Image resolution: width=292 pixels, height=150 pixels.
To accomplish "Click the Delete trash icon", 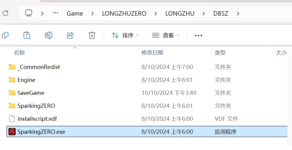I will (92, 35).
